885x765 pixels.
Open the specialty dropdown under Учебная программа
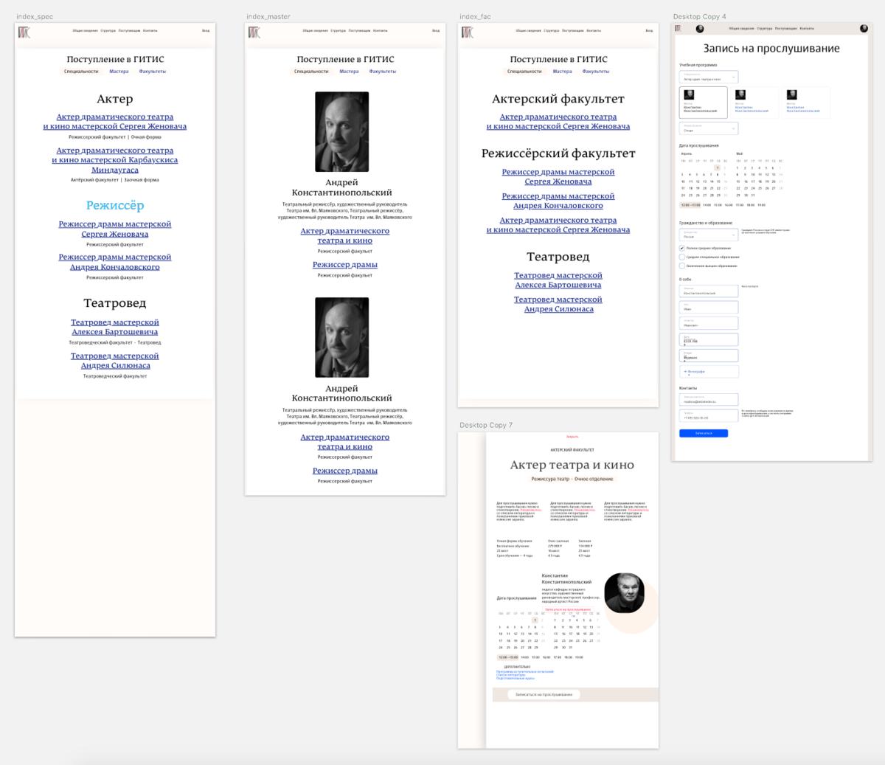point(709,77)
